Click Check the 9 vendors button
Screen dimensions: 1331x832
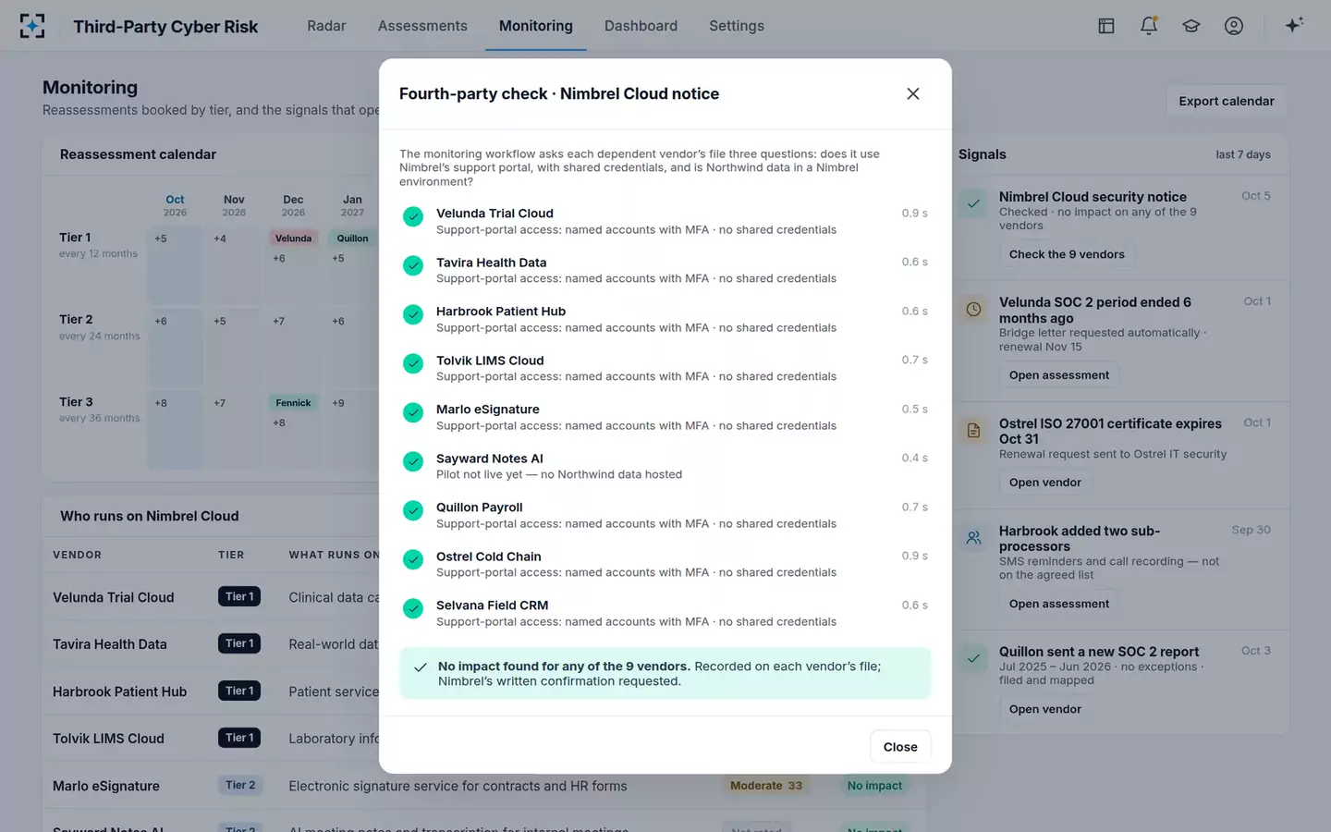(x=1067, y=254)
